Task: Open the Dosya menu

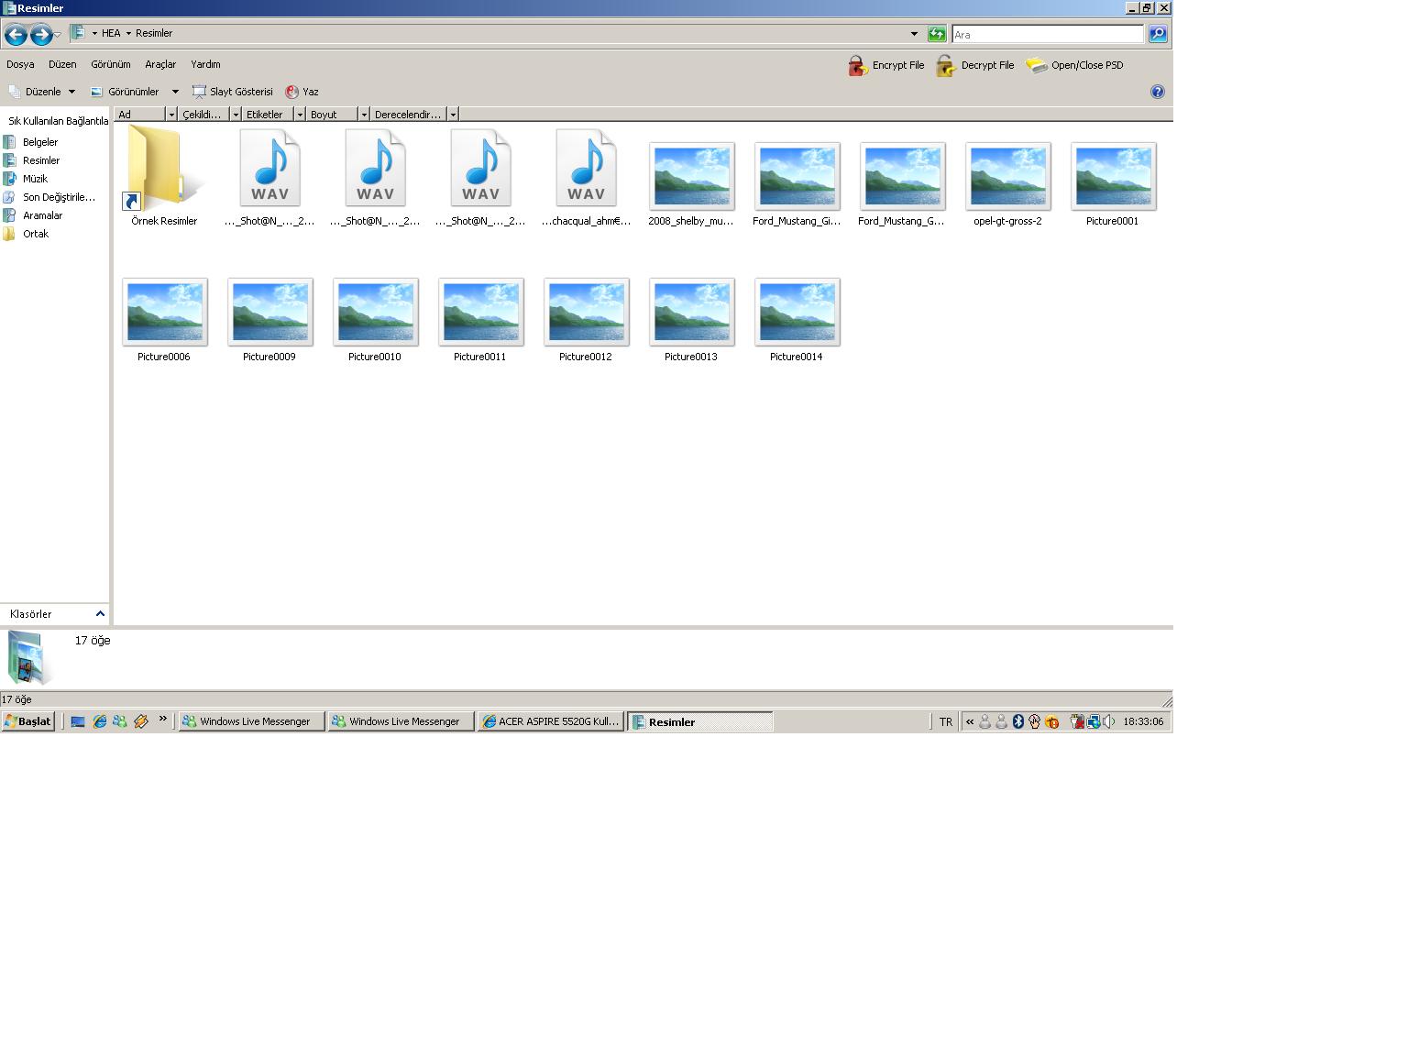Action: pyautogui.click(x=20, y=64)
